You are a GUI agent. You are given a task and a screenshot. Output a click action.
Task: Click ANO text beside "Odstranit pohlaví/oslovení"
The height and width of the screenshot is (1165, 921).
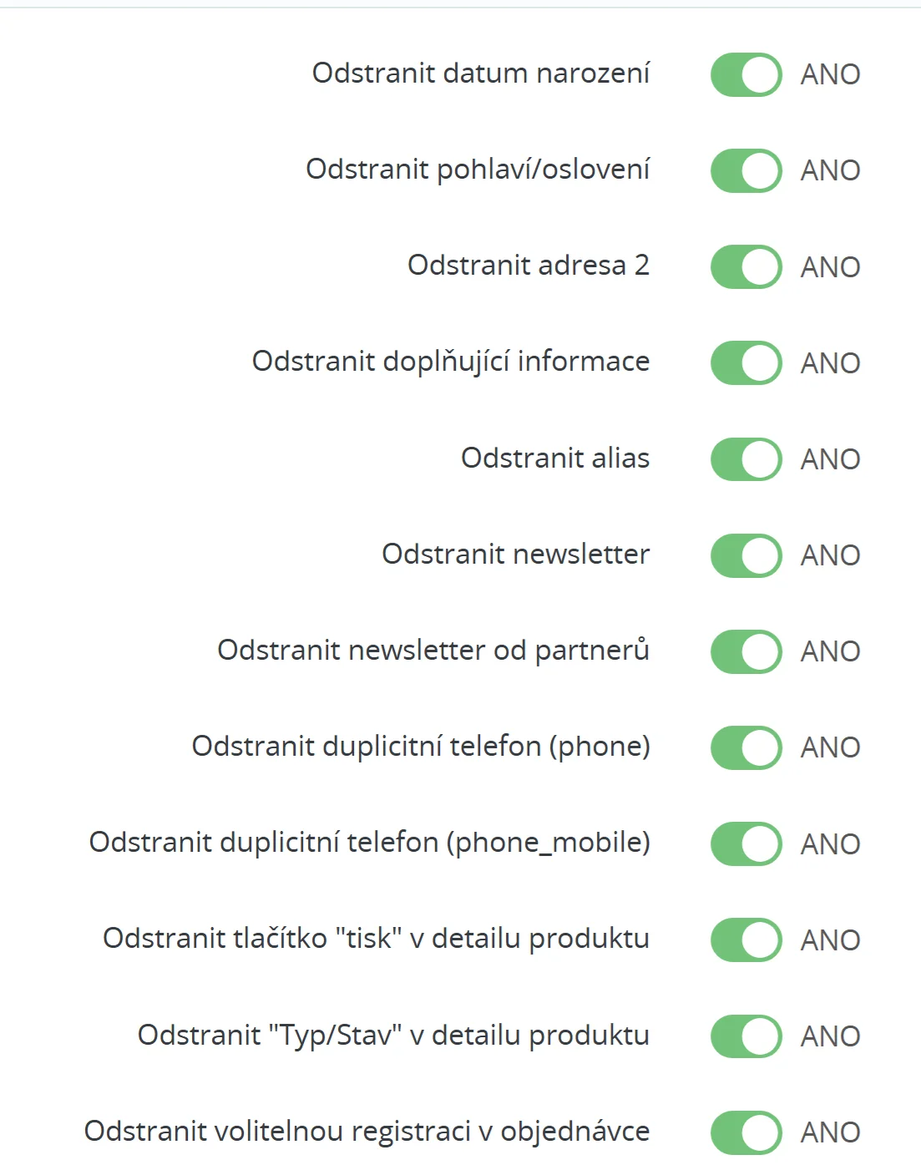(830, 170)
